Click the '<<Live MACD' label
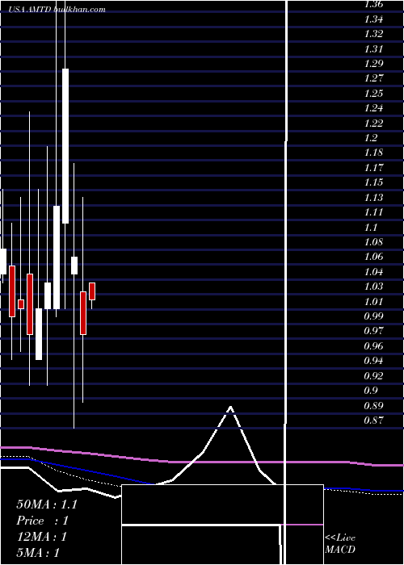This screenshot has height=565, width=404. 340,543
